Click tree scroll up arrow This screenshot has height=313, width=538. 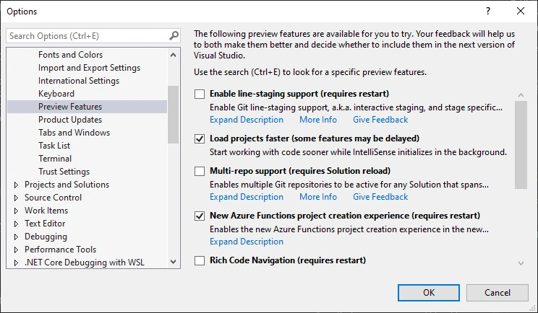[174, 55]
